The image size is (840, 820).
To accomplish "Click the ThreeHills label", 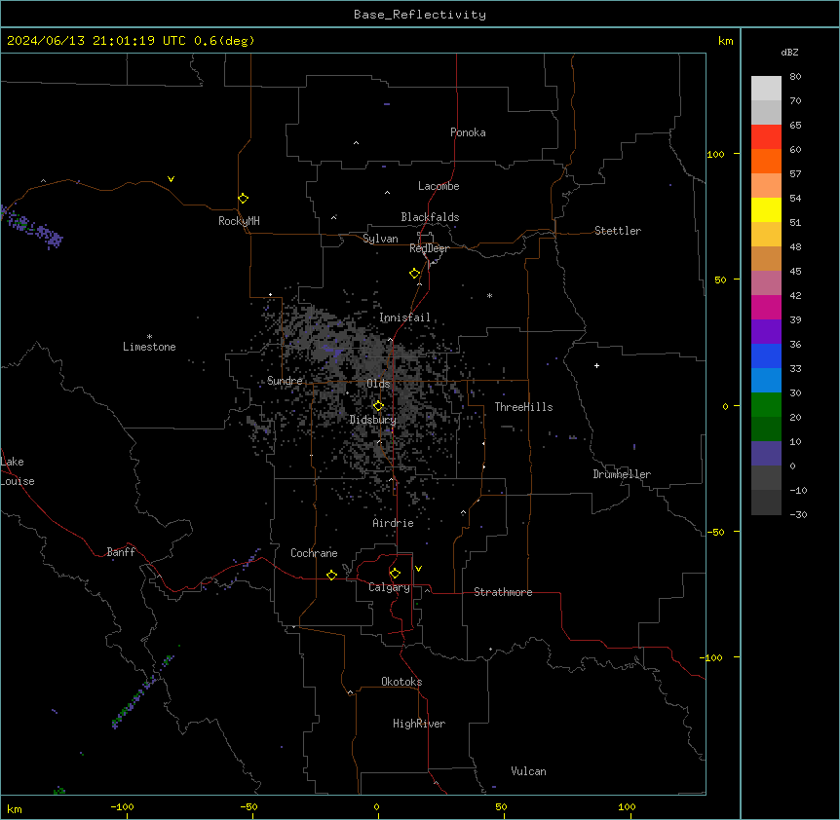I will 523,407.
